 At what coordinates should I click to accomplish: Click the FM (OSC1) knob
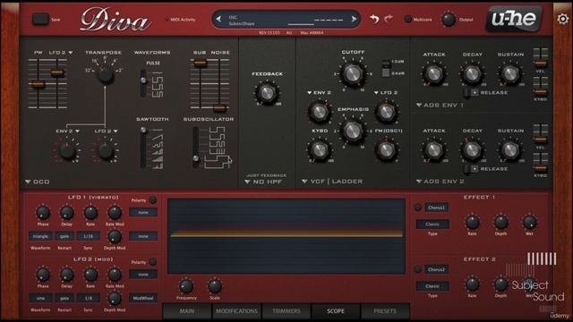(x=386, y=149)
